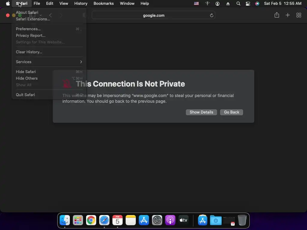Open Spotlight search magnifier icon

[x=238, y=4]
